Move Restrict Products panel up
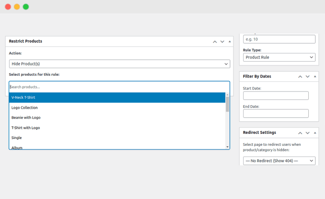 [x=215, y=42]
